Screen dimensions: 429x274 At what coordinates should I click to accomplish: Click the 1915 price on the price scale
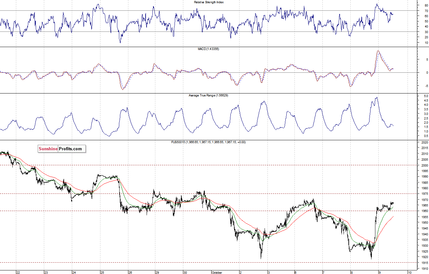coord(425,263)
